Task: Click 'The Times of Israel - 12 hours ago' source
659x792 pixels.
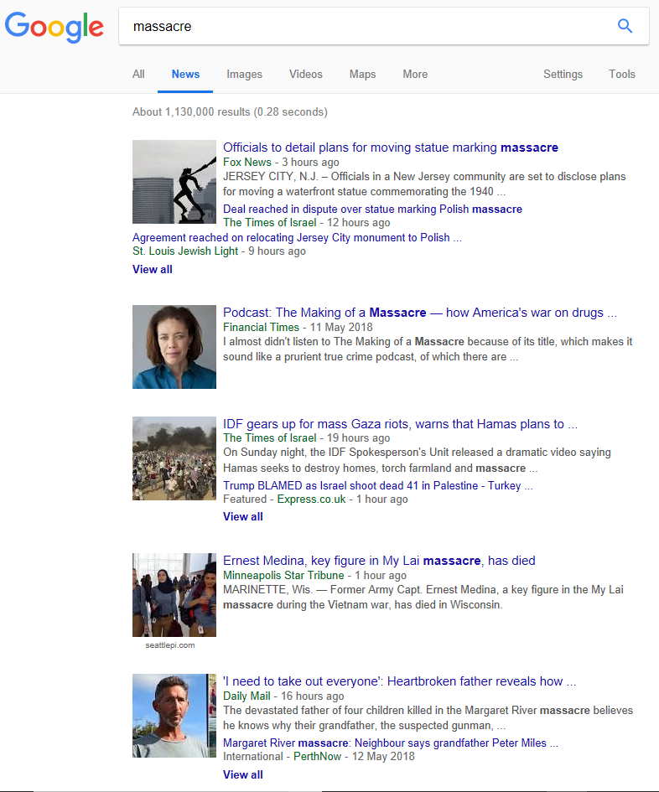Action: tap(307, 222)
